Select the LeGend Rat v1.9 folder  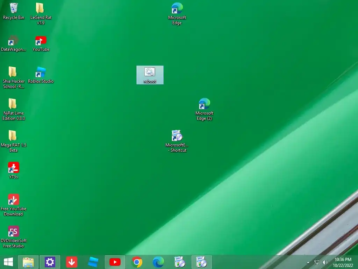(41, 13)
